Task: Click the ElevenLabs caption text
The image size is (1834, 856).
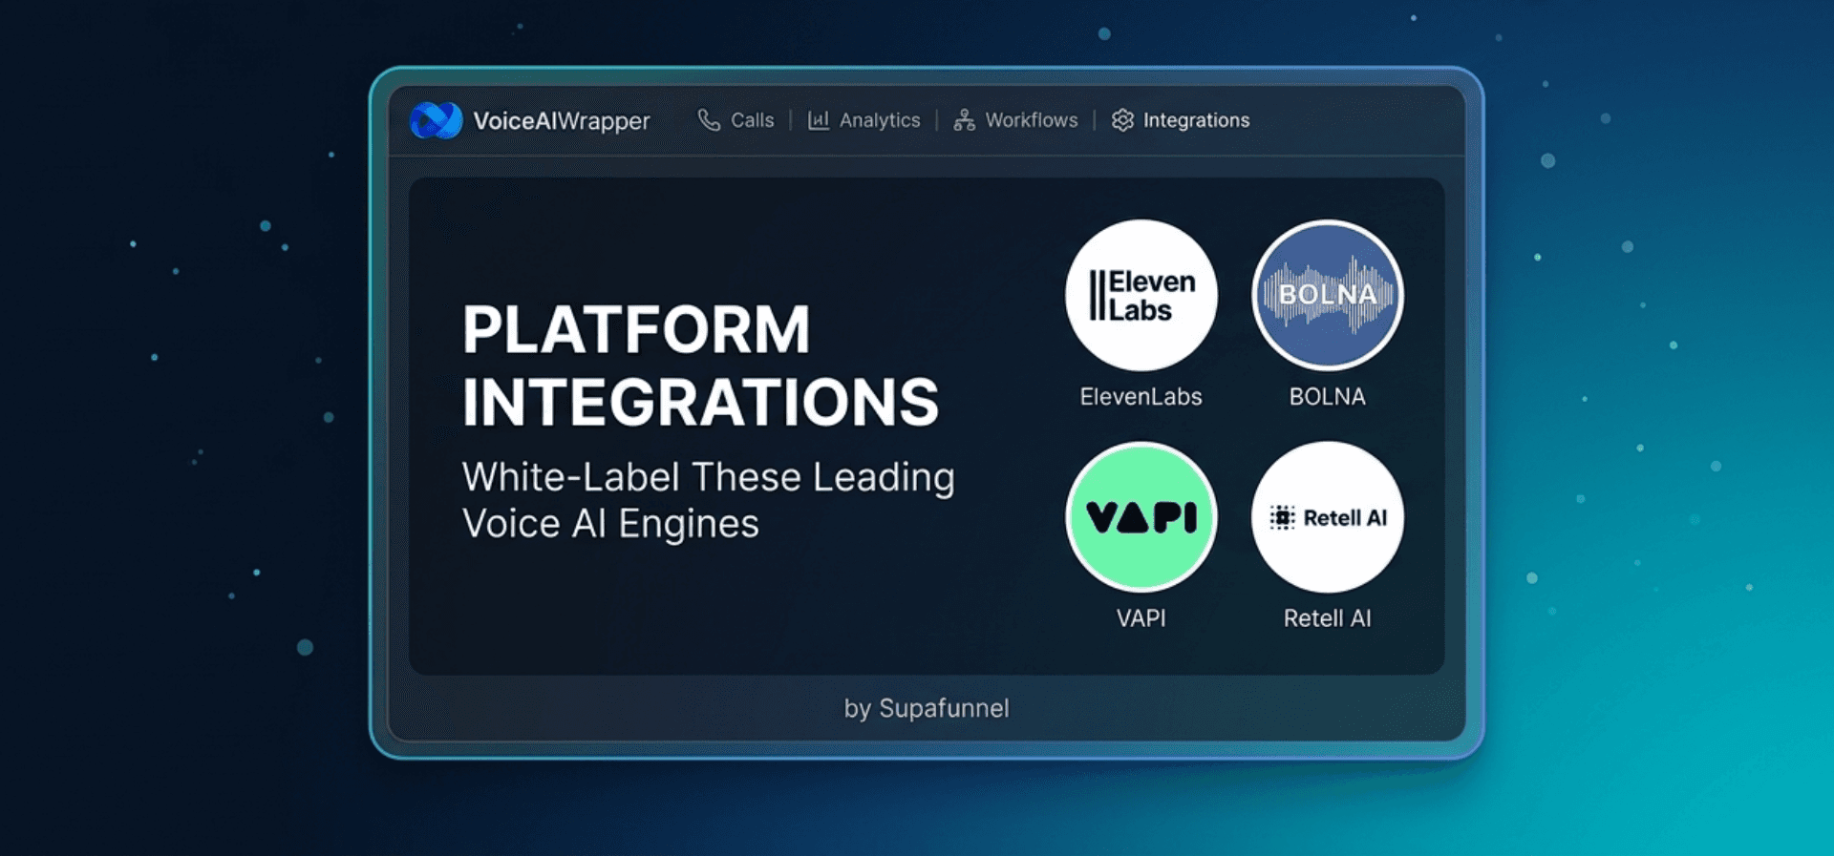Action: (x=1141, y=397)
